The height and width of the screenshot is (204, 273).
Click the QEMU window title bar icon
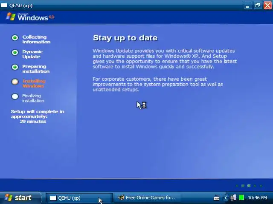4,6
